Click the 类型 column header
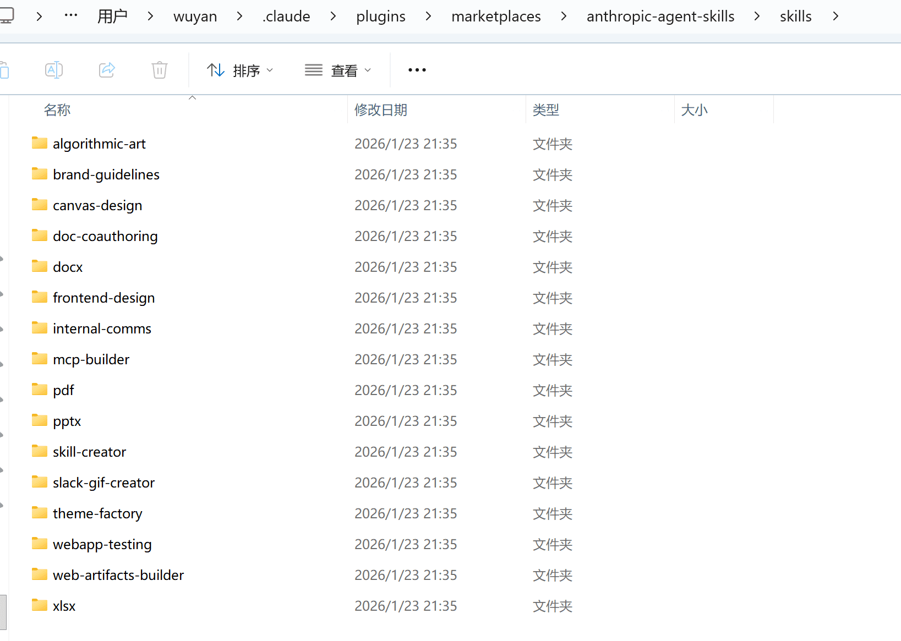 click(x=545, y=110)
